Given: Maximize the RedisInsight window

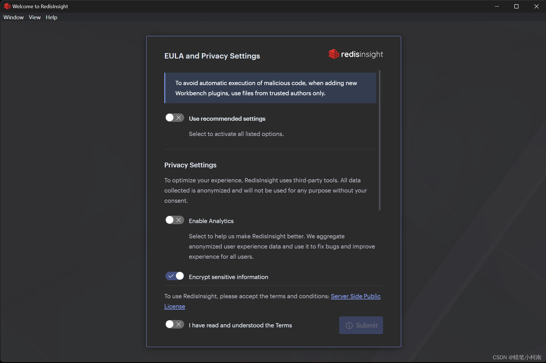Looking at the screenshot, I should click(x=516, y=6).
